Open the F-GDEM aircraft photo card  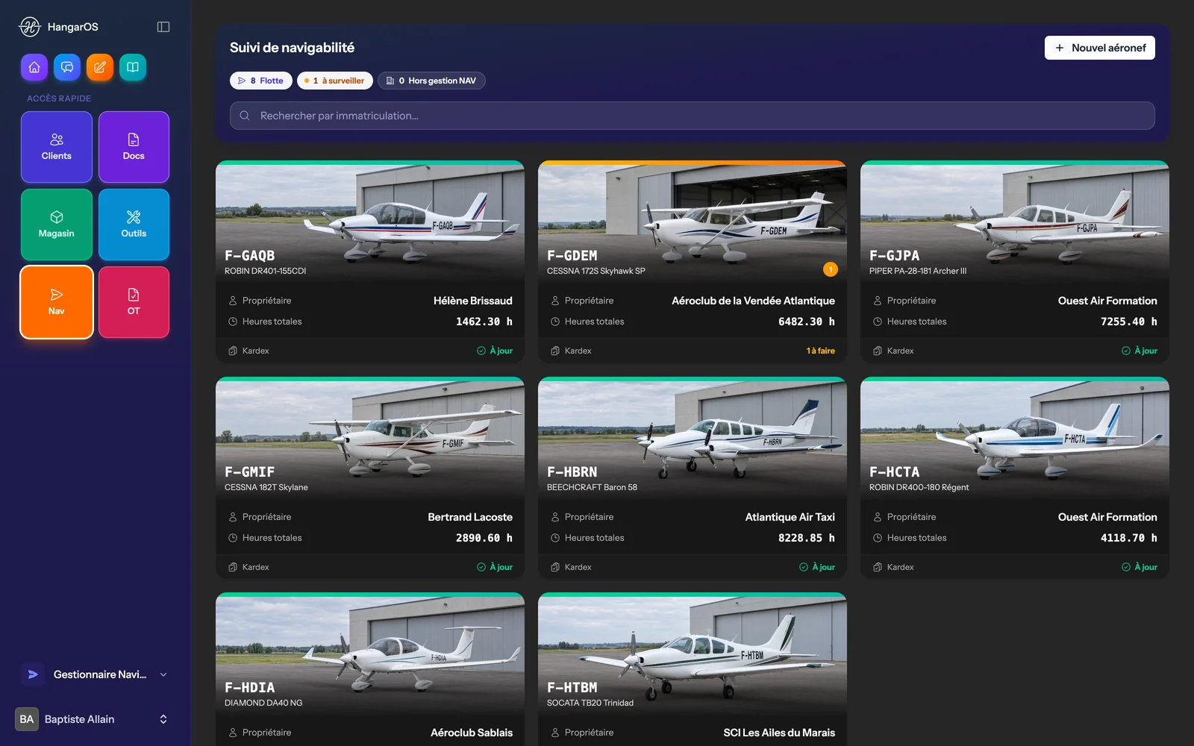click(x=693, y=222)
